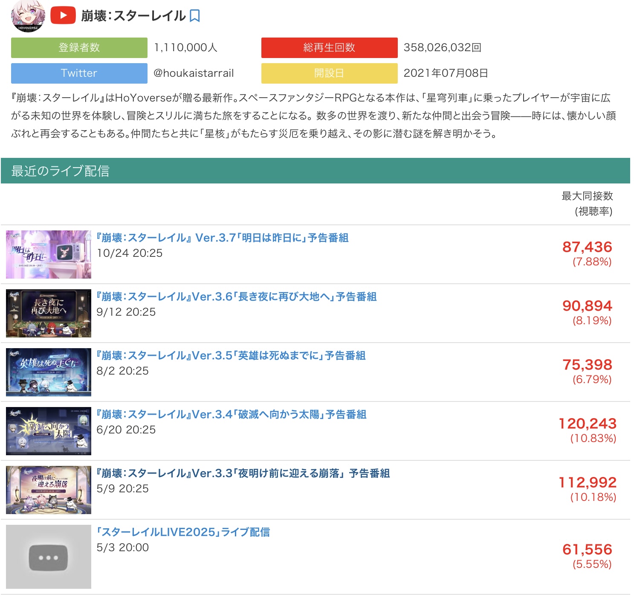Select subscriber count 1,110,000人
This screenshot has height=605, width=634.
(185, 47)
